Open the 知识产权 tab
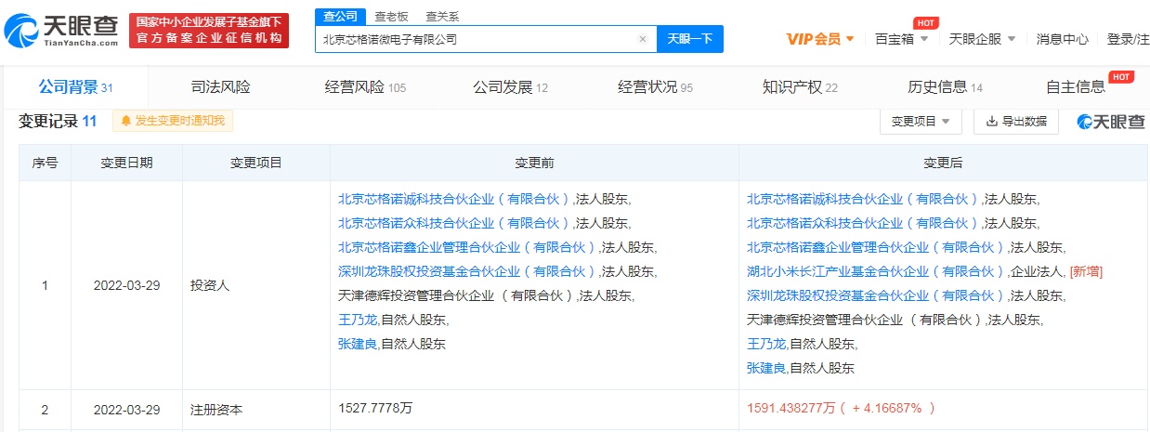 [800, 87]
